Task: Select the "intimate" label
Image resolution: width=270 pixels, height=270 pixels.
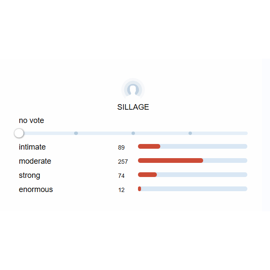Action: [32, 147]
